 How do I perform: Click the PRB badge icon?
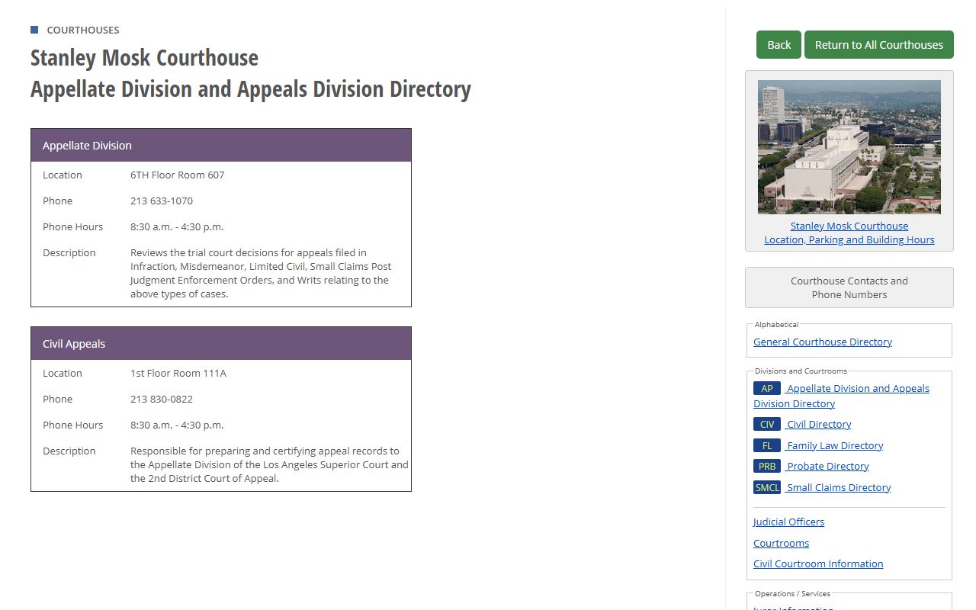(767, 466)
